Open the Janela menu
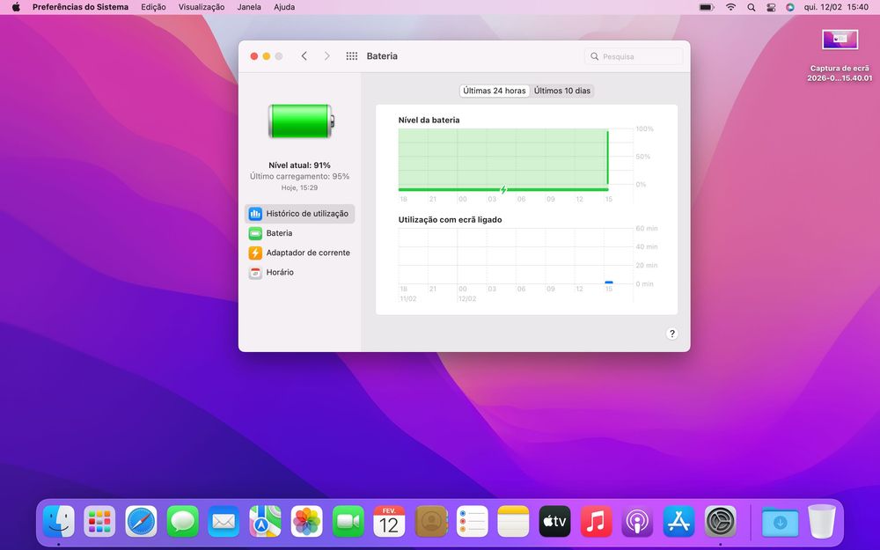Image resolution: width=880 pixels, height=550 pixels. [249, 7]
